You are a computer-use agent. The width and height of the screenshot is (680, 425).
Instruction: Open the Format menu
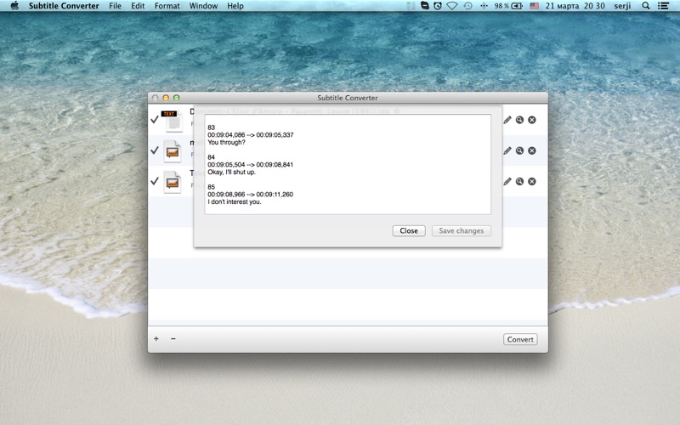click(x=167, y=6)
